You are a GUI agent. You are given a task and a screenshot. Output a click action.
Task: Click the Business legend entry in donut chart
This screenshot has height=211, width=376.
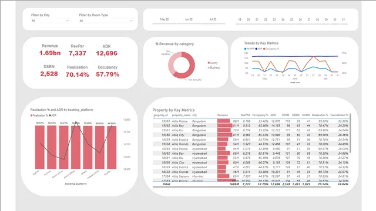point(214,68)
